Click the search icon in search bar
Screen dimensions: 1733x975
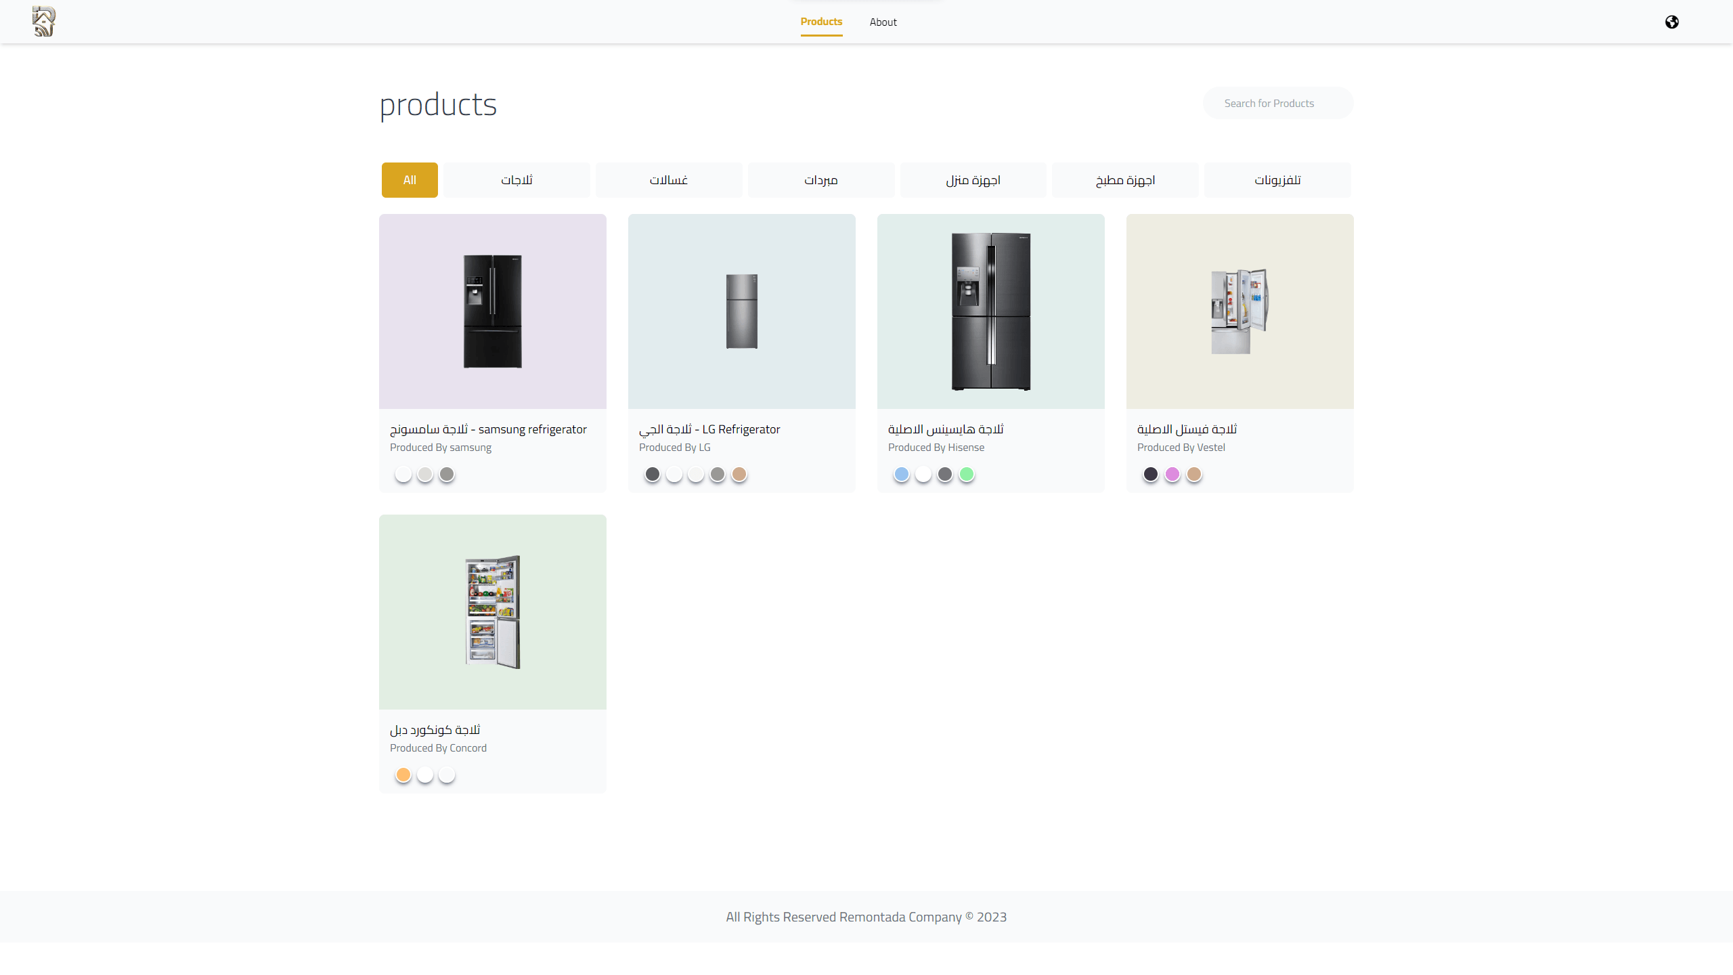coord(1218,104)
